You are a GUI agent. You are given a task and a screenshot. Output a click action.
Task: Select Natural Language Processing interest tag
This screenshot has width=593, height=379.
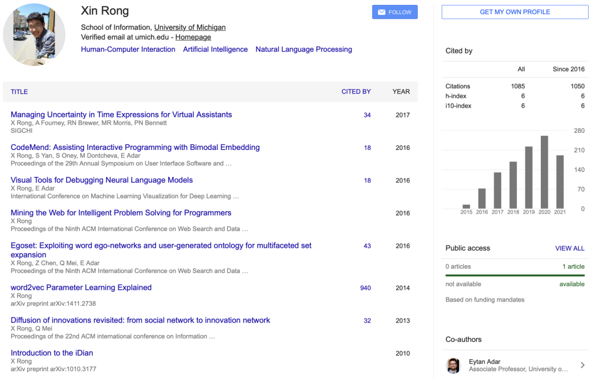pyautogui.click(x=304, y=49)
